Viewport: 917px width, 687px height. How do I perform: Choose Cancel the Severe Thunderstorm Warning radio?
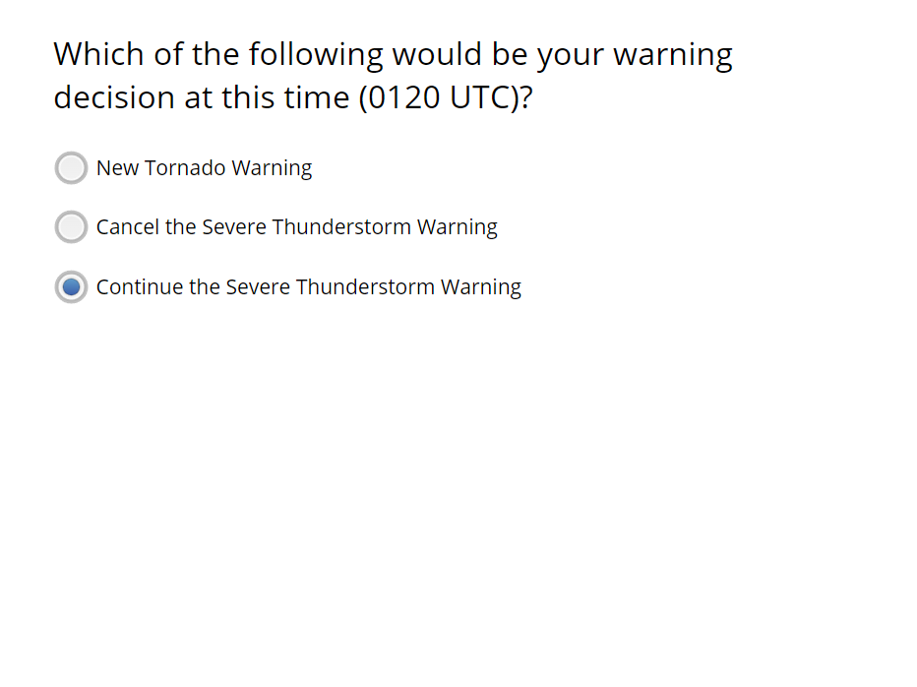click(71, 227)
